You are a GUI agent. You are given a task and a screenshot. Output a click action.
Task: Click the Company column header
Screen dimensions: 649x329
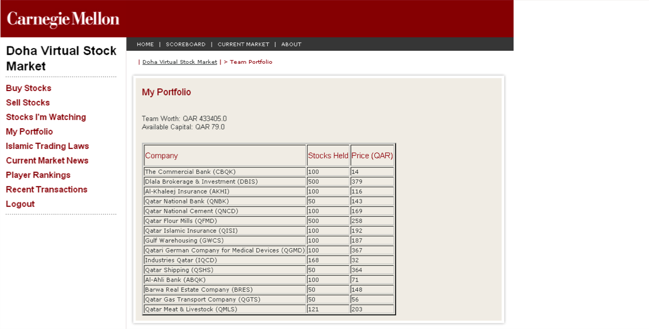(225, 155)
